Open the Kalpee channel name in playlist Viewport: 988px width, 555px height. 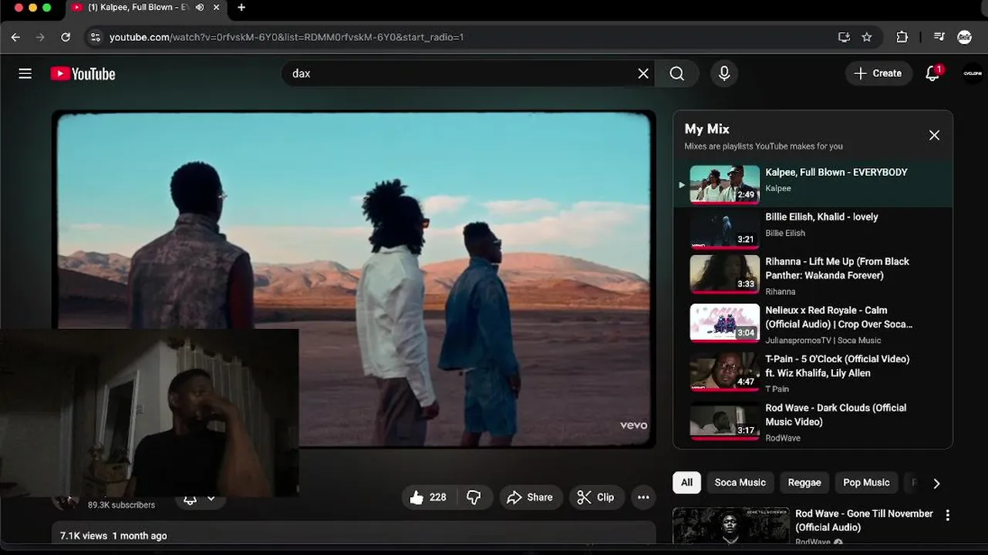click(x=778, y=188)
